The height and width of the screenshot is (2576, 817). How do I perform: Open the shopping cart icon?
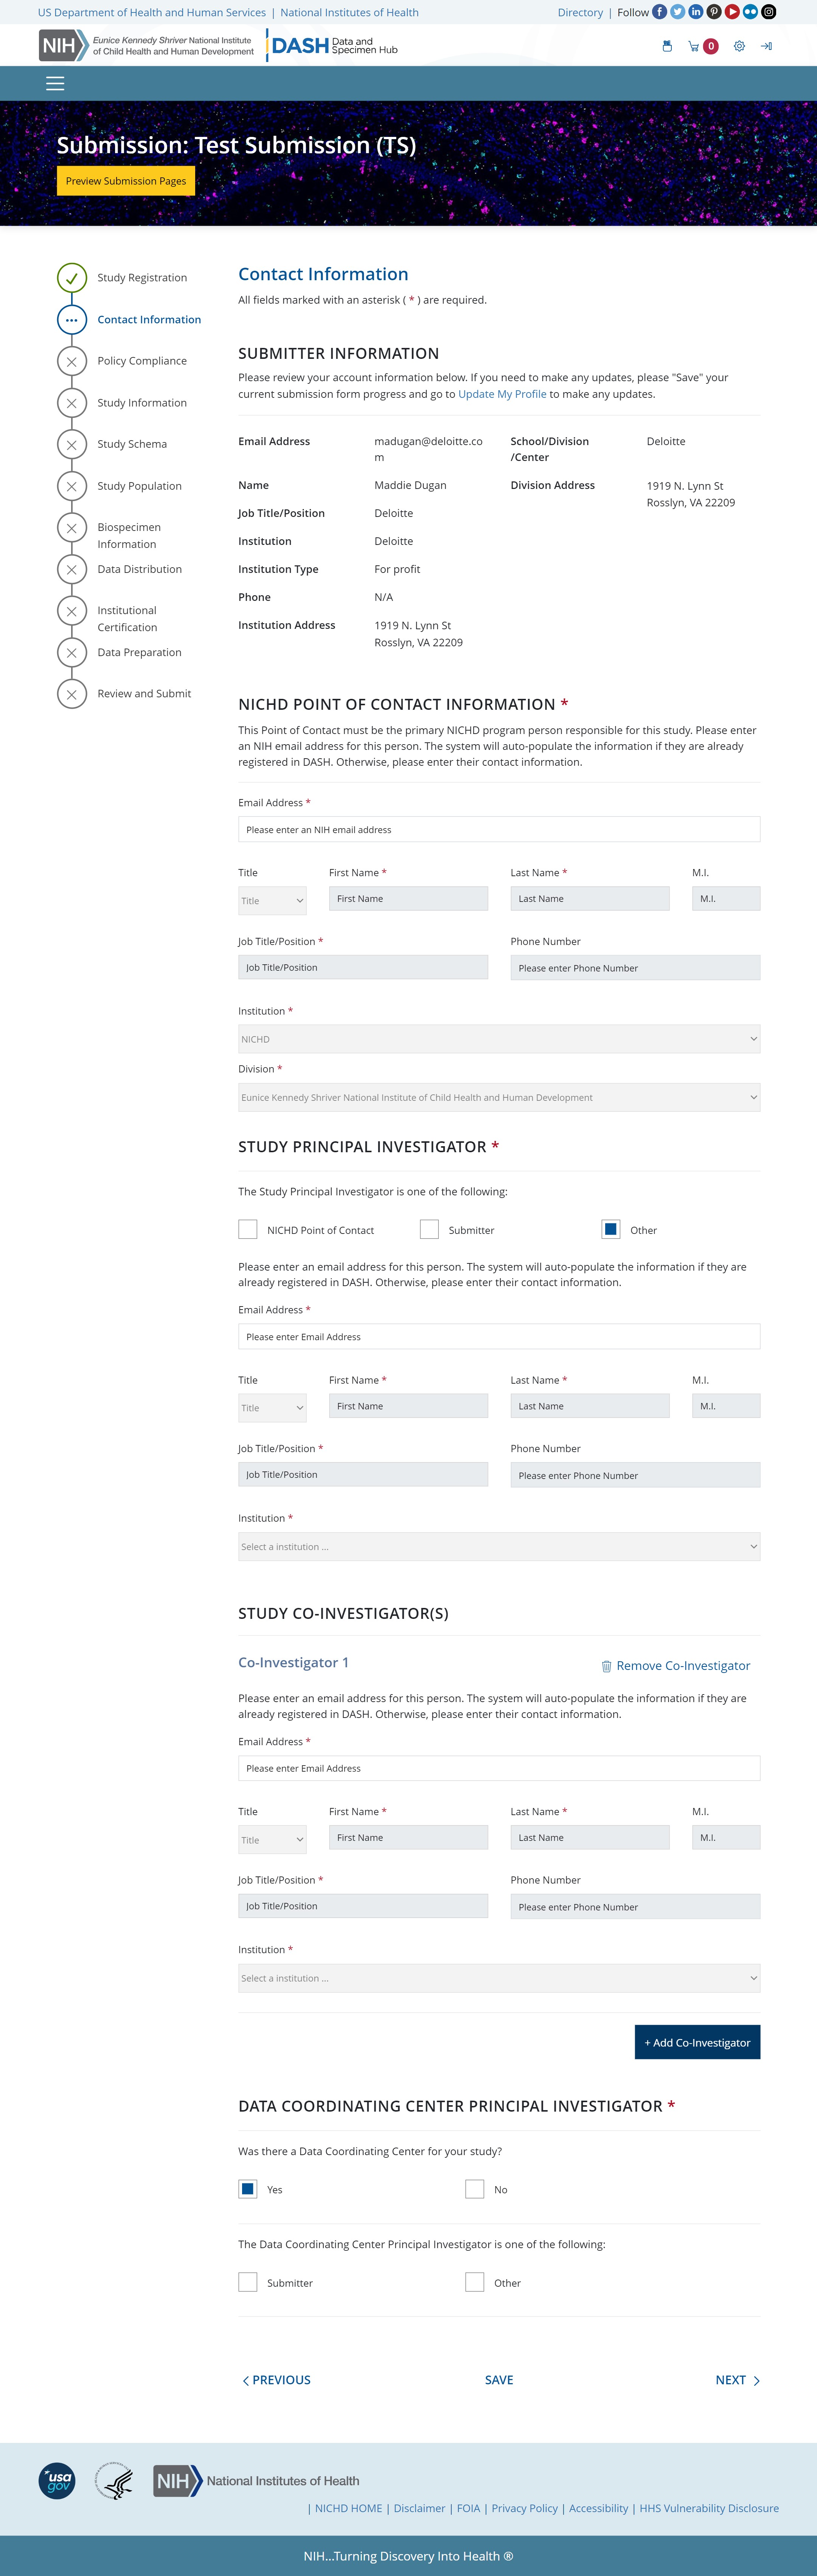(693, 46)
